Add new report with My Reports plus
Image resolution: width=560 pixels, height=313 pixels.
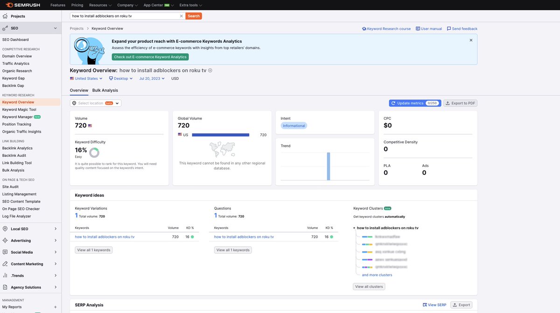click(56, 307)
